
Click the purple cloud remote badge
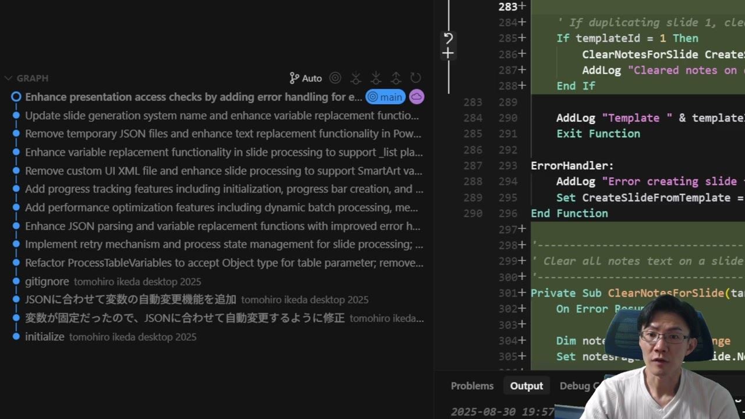(x=416, y=97)
